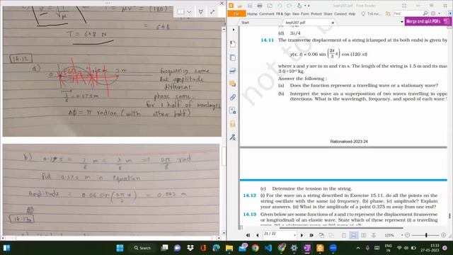The image size is (453, 255).
Task: Select facing pages view mode icon
Action: point(363,235)
